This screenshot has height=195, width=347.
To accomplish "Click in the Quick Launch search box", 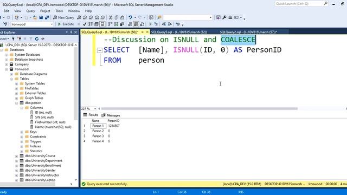I will coord(299,4).
